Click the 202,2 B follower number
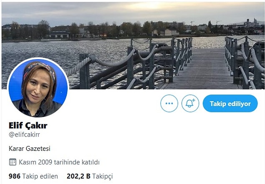The width and height of the screenshot is (265, 184). (78, 176)
